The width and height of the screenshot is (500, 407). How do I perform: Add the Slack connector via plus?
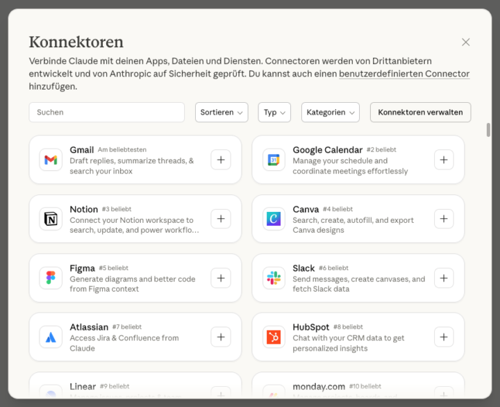click(x=444, y=278)
